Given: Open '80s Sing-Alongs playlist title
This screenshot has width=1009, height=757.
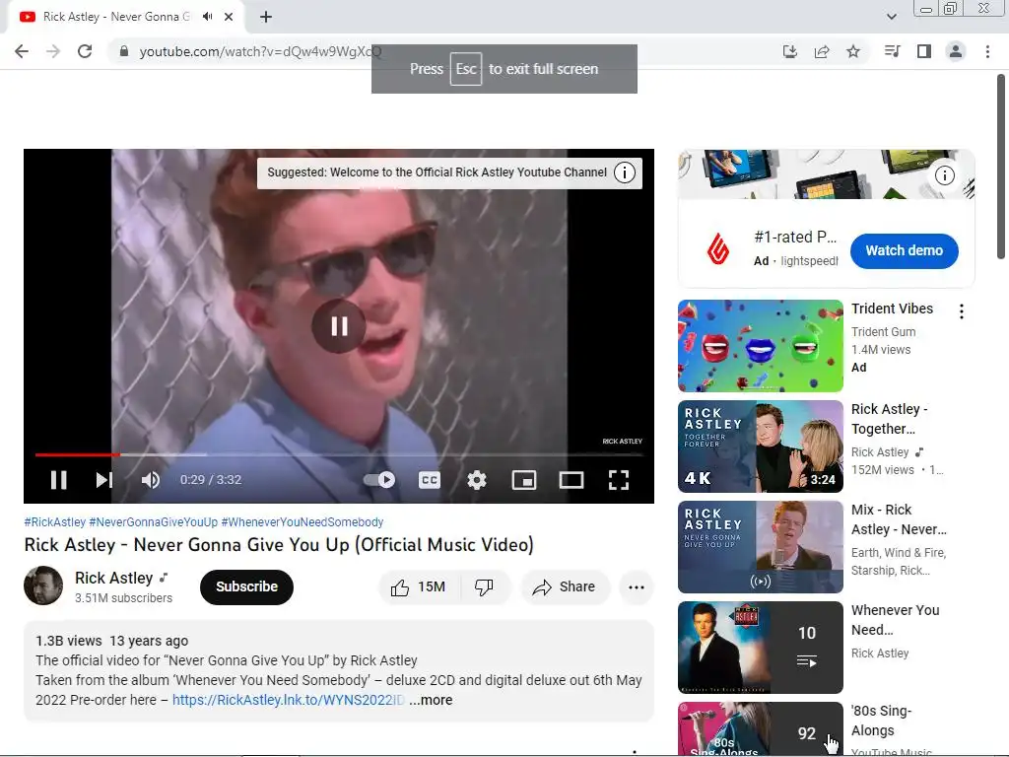Looking at the screenshot, I should click(881, 721).
